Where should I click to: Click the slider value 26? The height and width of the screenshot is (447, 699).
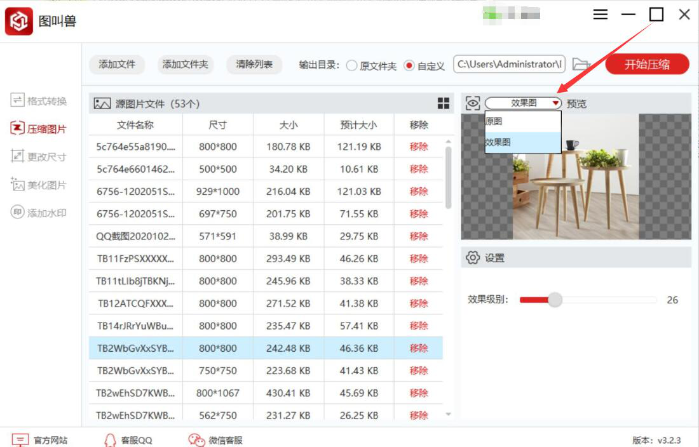672,300
